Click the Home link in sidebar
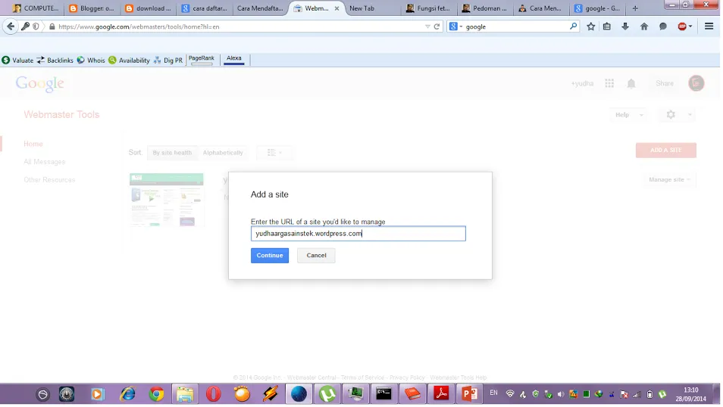This screenshot has height=407, width=723. [x=33, y=144]
